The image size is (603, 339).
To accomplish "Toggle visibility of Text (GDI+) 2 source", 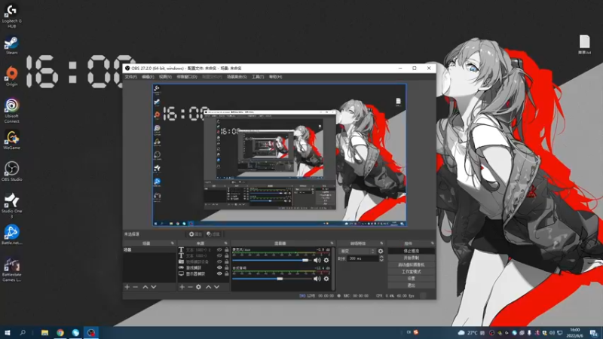I will 219,250.
